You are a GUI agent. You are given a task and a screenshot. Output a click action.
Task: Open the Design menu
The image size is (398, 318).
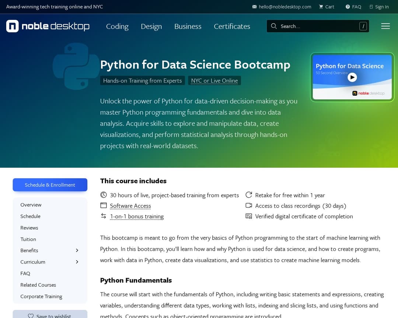(x=151, y=26)
